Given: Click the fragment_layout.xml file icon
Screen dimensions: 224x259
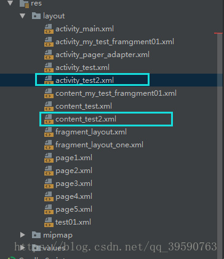Looking at the screenshot, I should [x=49, y=132].
